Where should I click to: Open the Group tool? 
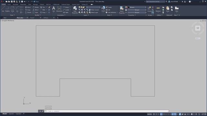(149, 9)
